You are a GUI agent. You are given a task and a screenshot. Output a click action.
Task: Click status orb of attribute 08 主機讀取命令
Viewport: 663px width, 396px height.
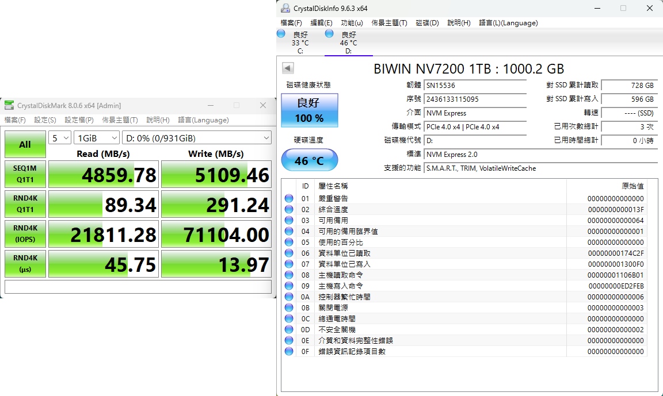(x=289, y=275)
